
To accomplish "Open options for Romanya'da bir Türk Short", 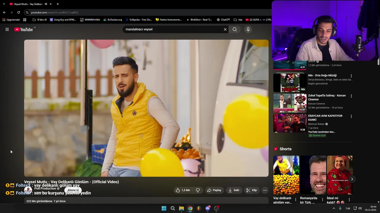I will 322,200.
